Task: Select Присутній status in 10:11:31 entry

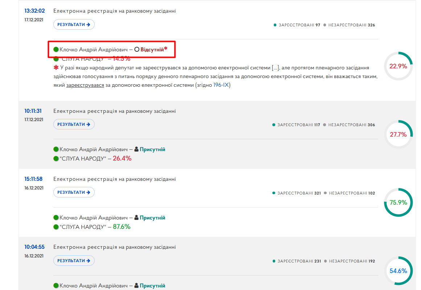Action: (x=152, y=149)
